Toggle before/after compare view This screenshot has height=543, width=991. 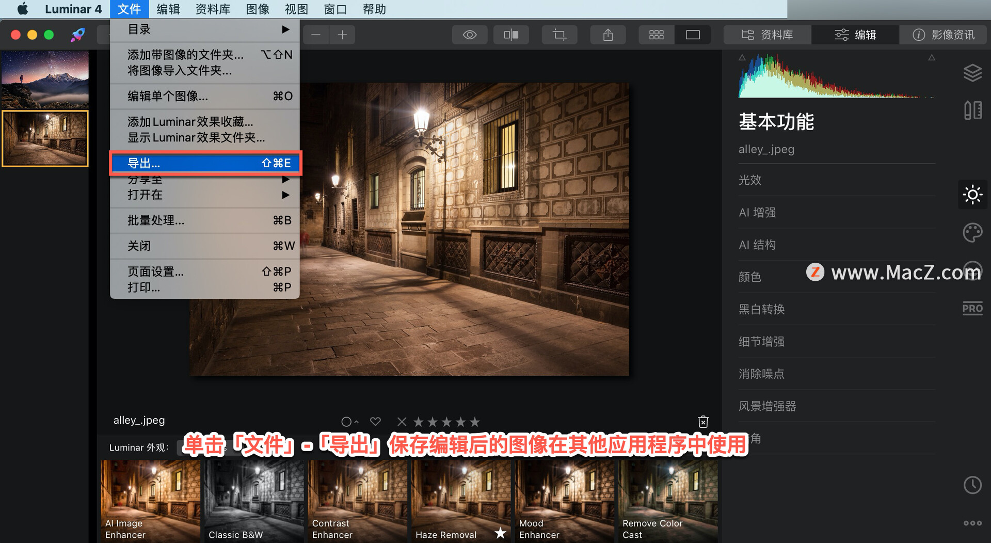tap(511, 35)
